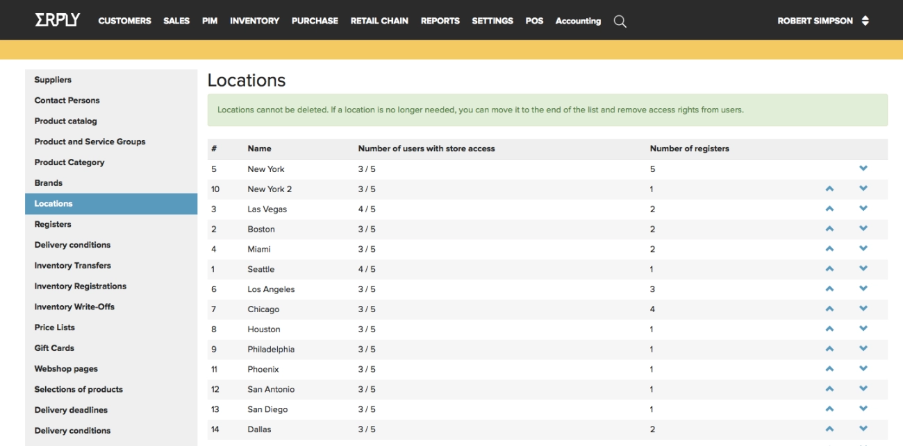903x446 pixels.
Task: Click the Los Angeles location name
Action: point(271,289)
